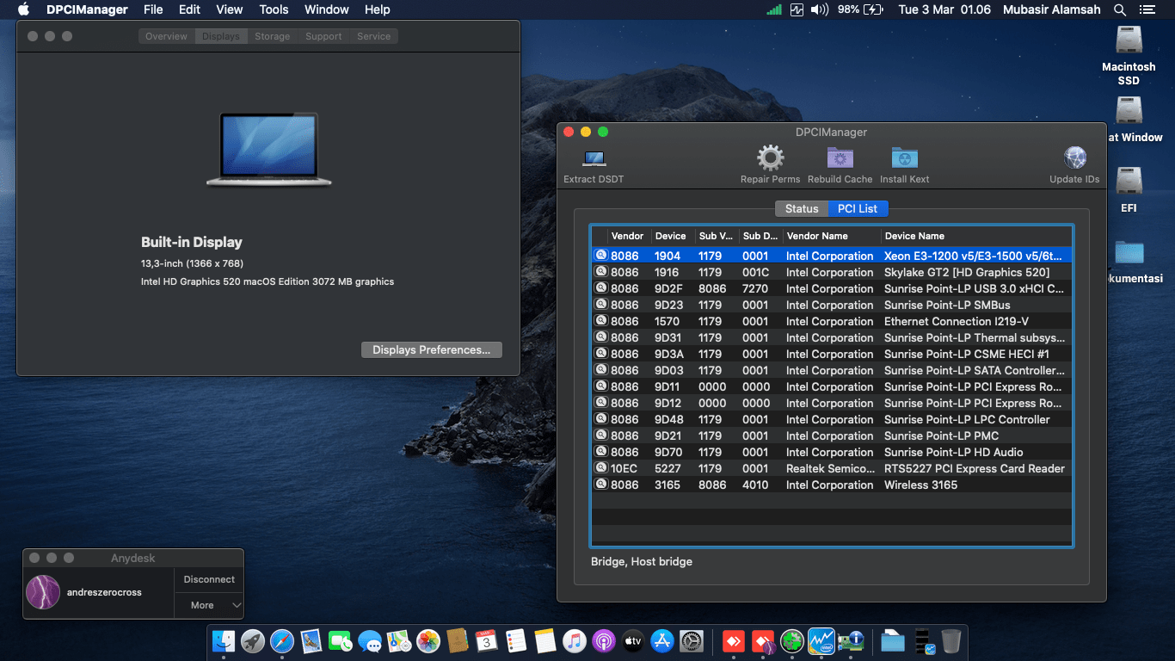Click the 10EC vendor cell
The image size is (1175, 661).
pyautogui.click(x=624, y=468)
